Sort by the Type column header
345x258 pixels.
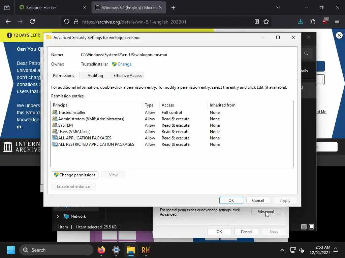pos(151,105)
